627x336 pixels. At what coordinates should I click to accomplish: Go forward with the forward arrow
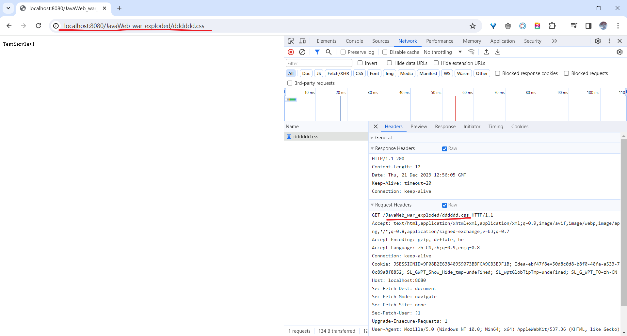click(x=24, y=26)
